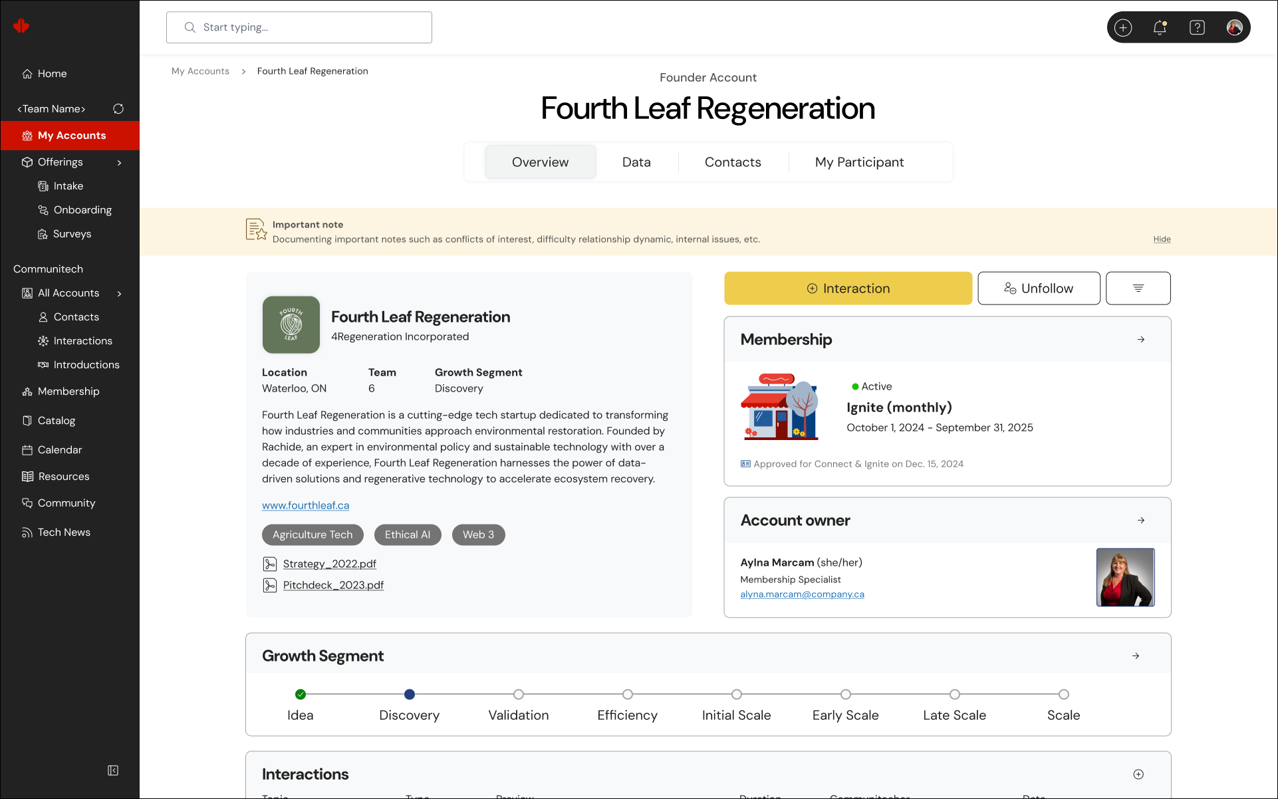Open user profile avatar in top bar
This screenshot has width=1278, height=799.
coord(1234,27)
